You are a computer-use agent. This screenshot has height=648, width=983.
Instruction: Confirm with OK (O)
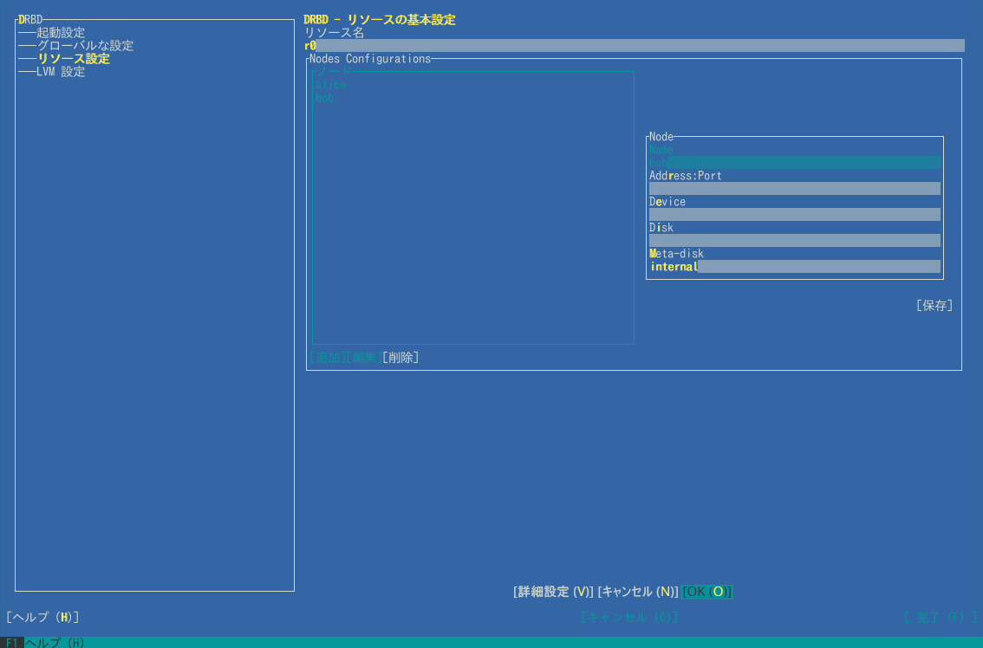pos(706,592)
